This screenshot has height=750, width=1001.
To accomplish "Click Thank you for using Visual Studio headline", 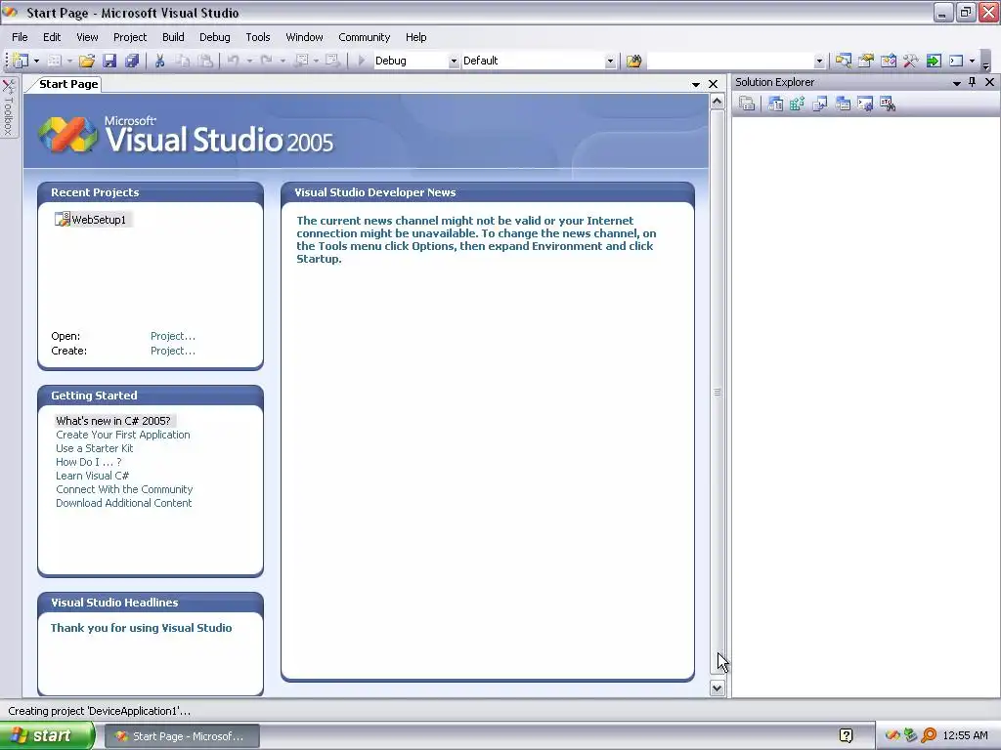I will coord(141,628).
